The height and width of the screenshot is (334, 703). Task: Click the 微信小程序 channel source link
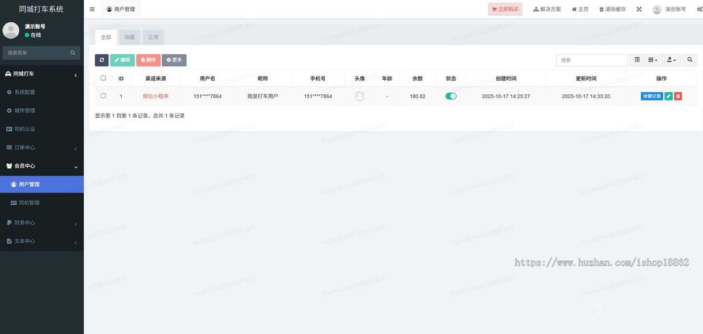[x=156, y=96]
